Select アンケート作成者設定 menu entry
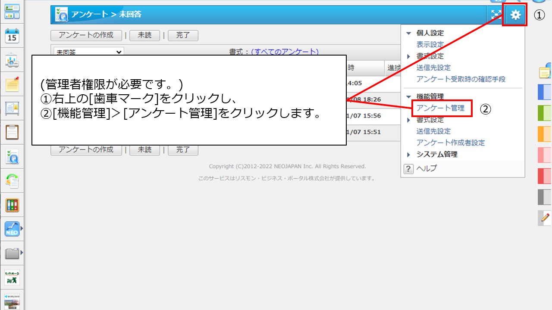 click(450, 143)
